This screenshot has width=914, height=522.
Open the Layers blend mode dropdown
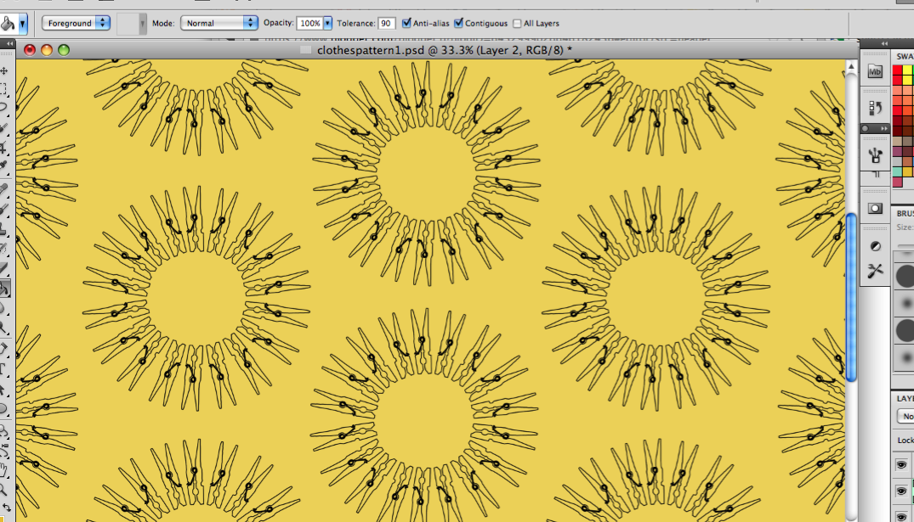pyautogui.click(x=905, y=416)
